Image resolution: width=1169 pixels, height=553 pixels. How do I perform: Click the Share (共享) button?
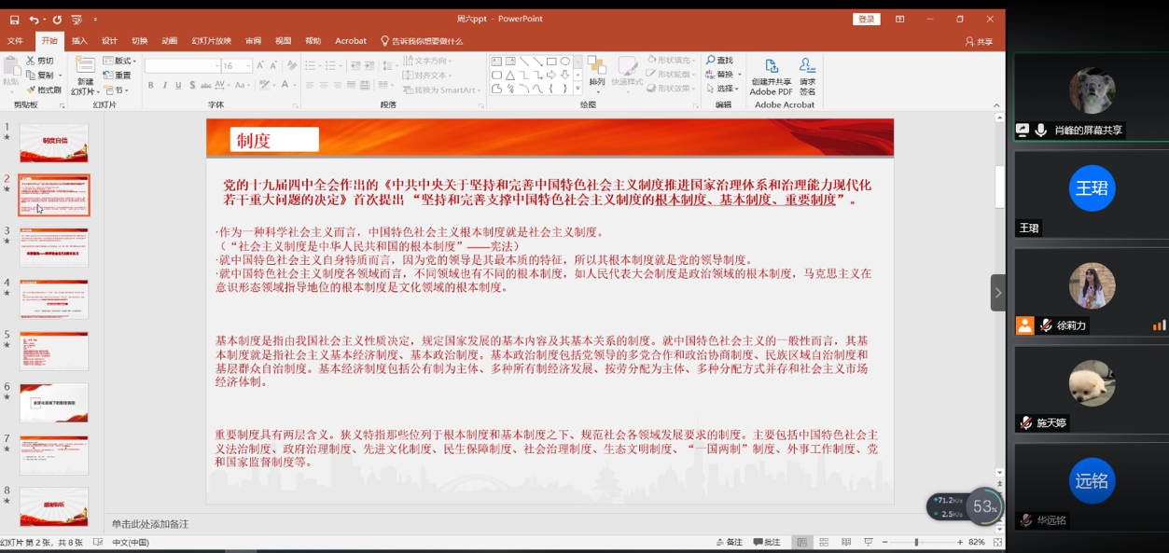980,42
